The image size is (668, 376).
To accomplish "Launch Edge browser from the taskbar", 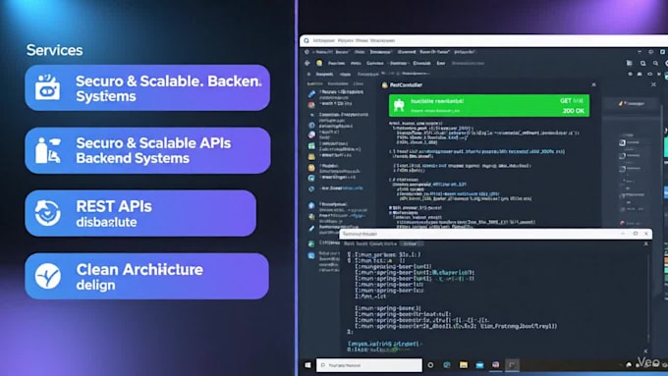I will click(x=447, y=365).
